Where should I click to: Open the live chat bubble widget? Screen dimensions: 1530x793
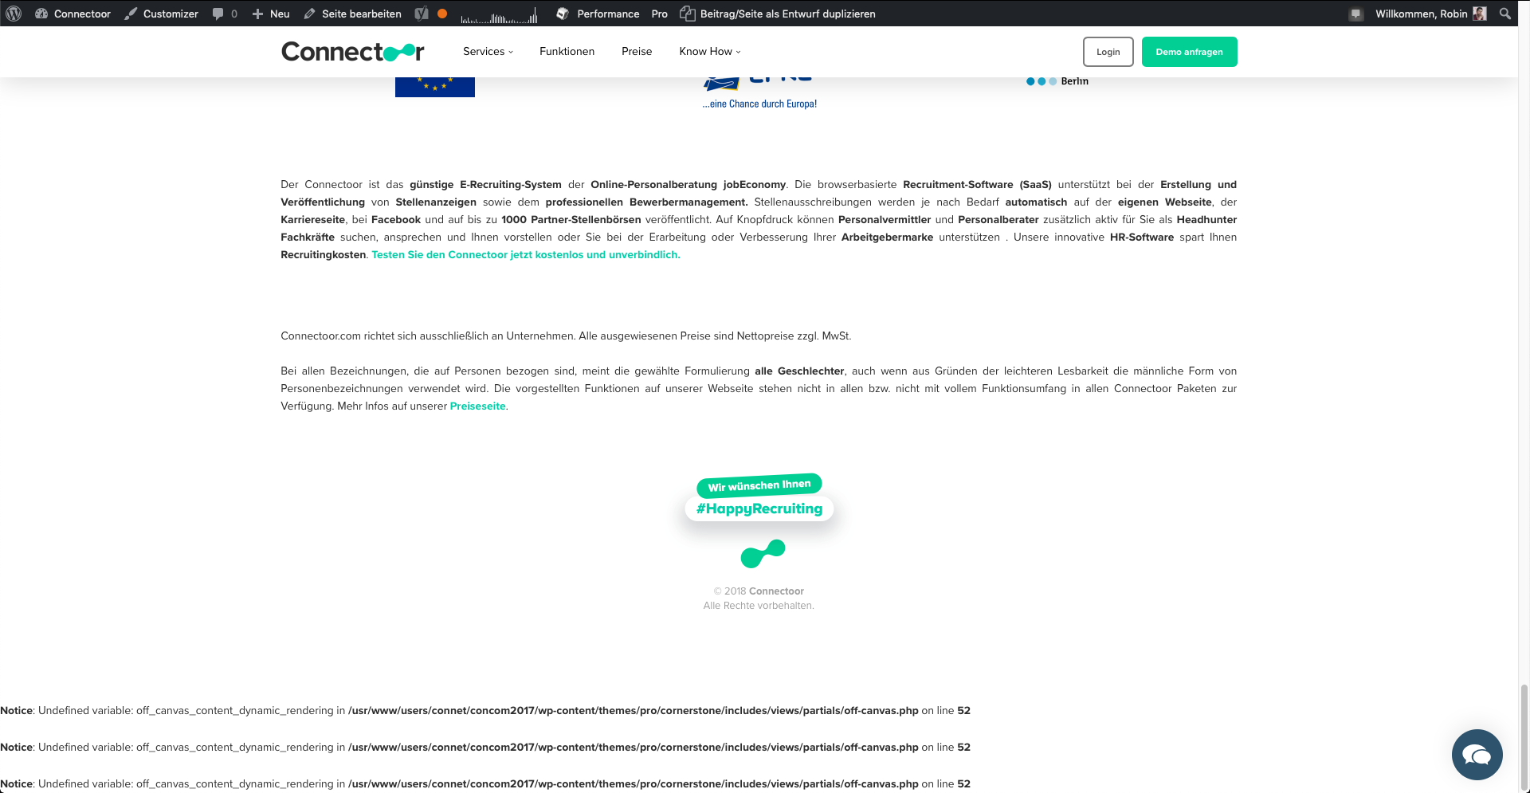1477,754
